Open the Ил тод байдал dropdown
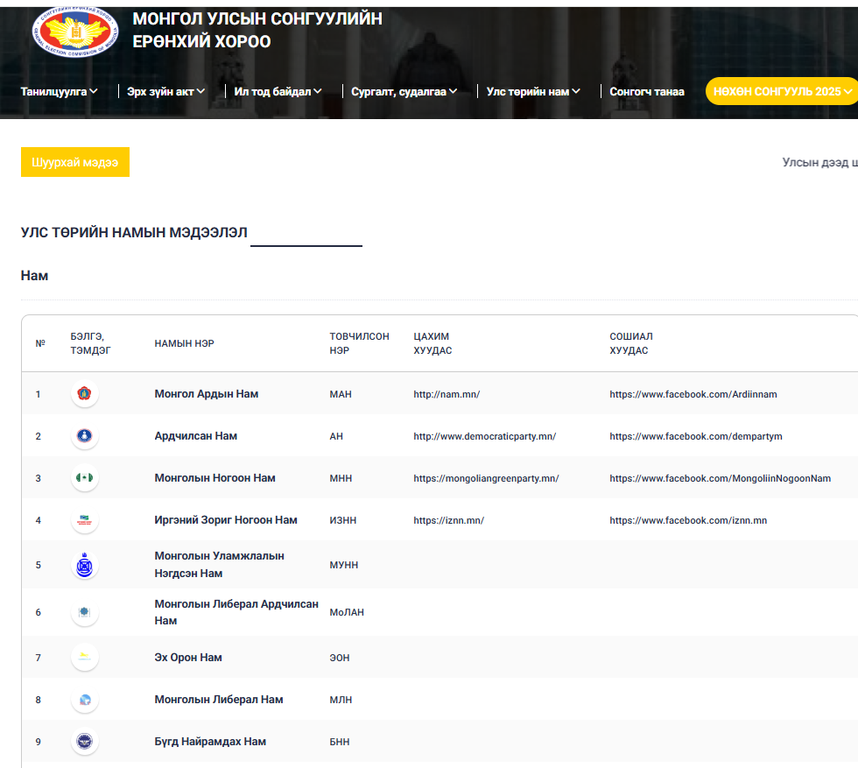This screenshot has height=768, width=858. pos(278,91)
